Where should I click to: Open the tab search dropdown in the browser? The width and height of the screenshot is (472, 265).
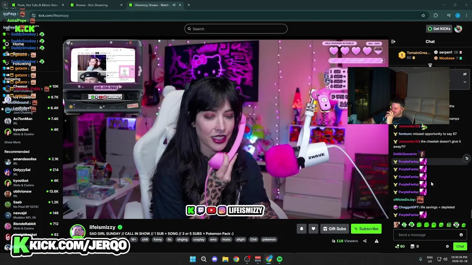point(5,5)
